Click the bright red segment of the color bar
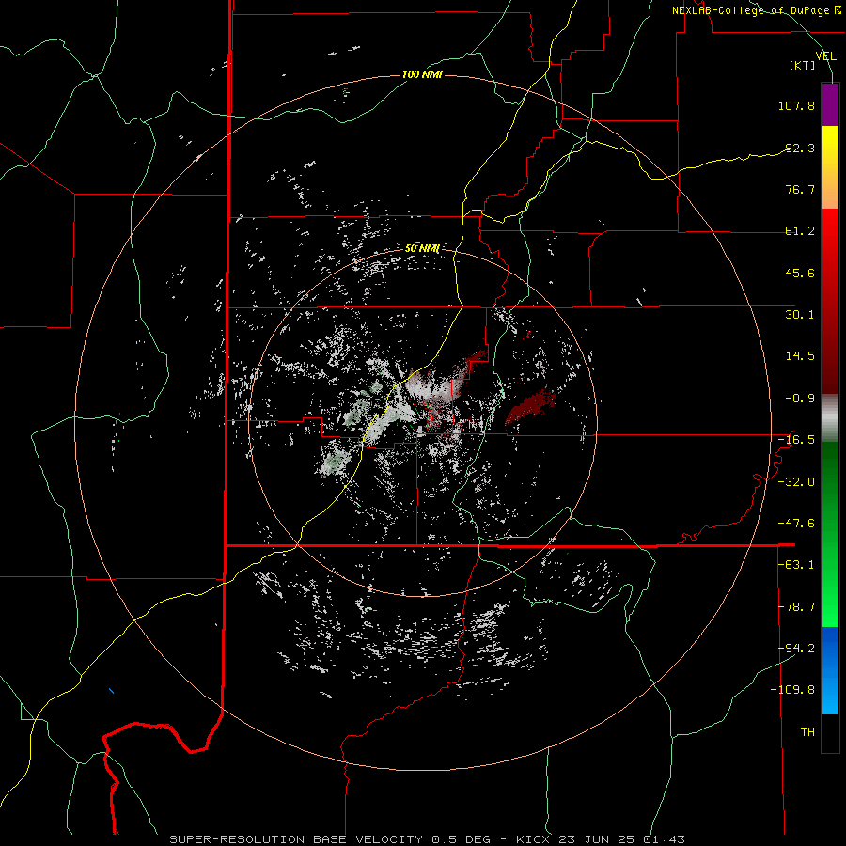This screenshot has height=846, width=846. 830,229
